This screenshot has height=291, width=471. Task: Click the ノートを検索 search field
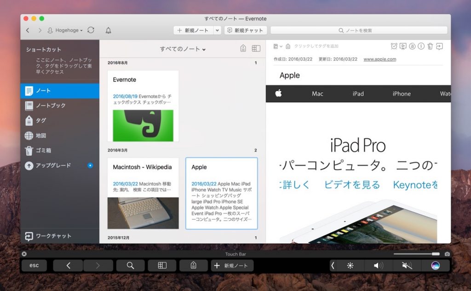pos(358,30)
